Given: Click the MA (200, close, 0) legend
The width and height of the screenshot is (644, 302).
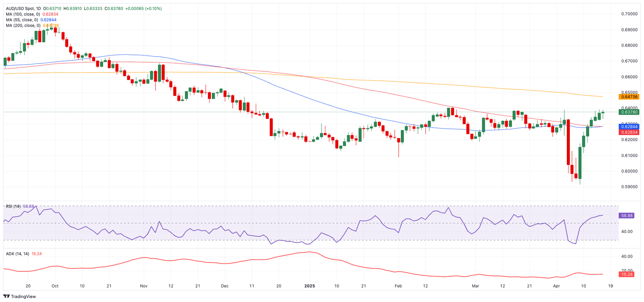Looking at the screenshot, I should [23, 26].
